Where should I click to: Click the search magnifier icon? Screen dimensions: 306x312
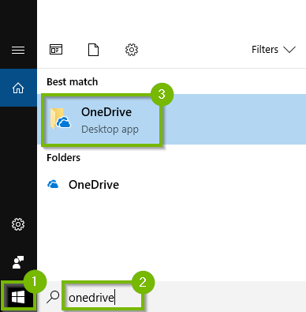point(53,297)
